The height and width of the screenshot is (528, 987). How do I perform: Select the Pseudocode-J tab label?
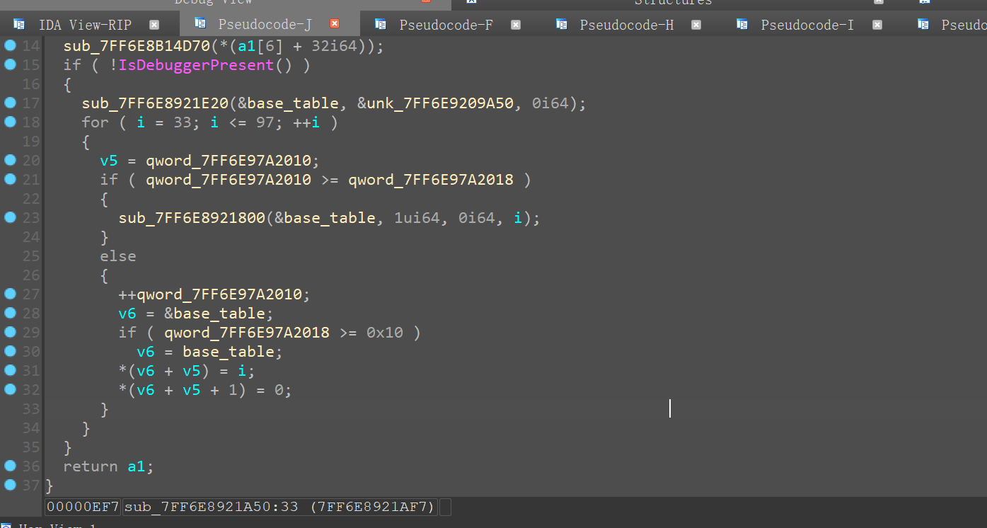click(x=265, y=25)
